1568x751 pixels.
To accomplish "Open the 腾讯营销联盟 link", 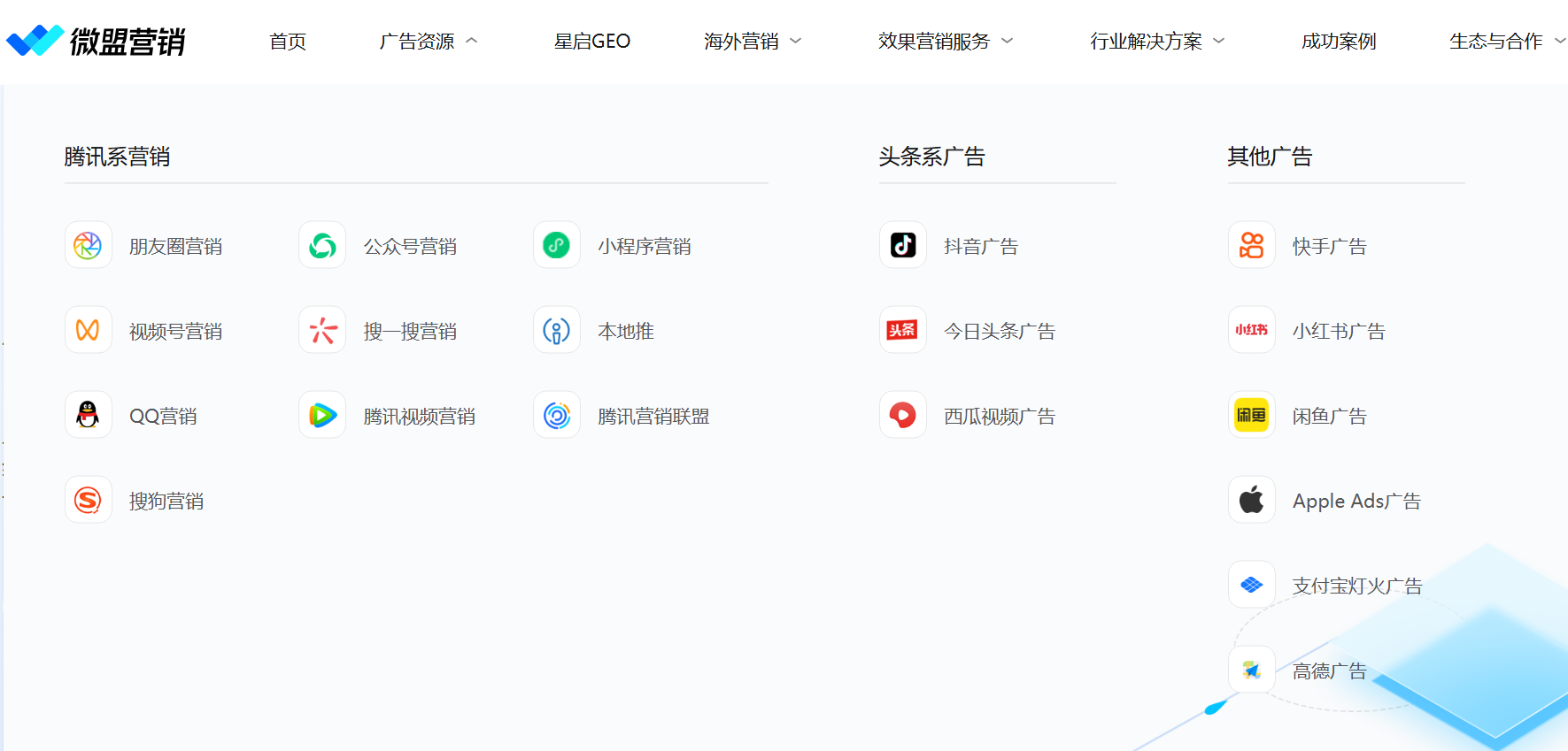I will tap(653, 417).
